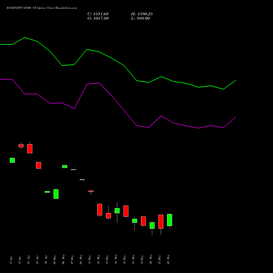Click the BANKNIFTY CE Option chart title
Image resolution: width=273 pixels, height=273 pixels.
point(41,8)
